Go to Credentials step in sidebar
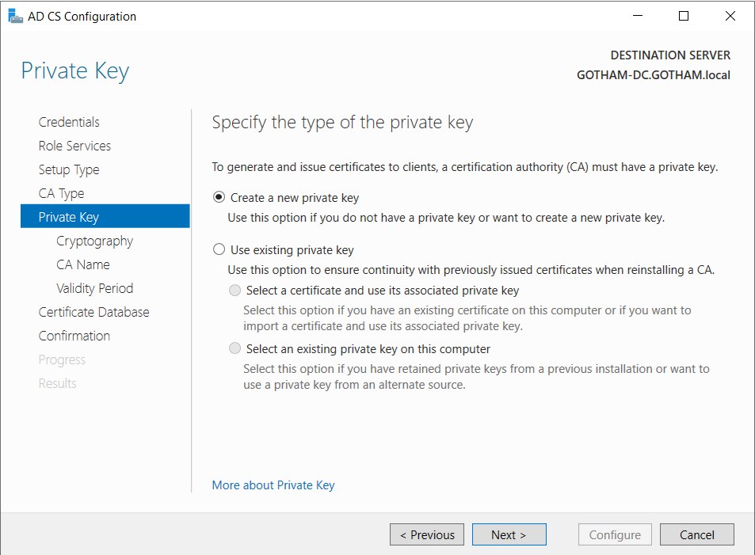This screenshot has height=555, width=755. (69, 122)
